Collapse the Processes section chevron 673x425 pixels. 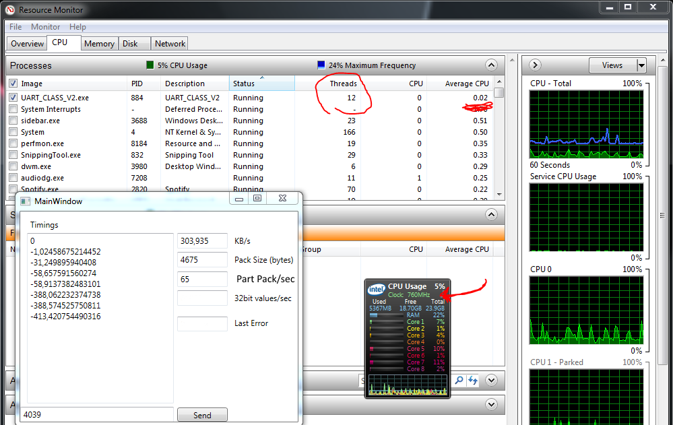(x=491, y=65)
